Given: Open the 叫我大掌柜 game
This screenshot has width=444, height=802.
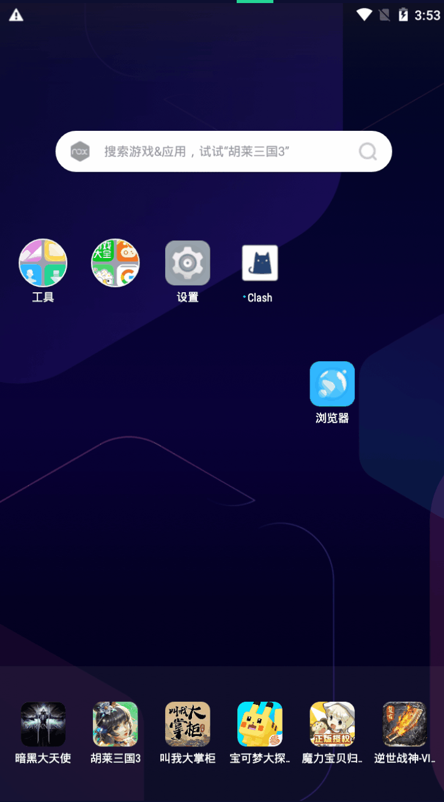Looking at the screenshot, I should [188, 724].
